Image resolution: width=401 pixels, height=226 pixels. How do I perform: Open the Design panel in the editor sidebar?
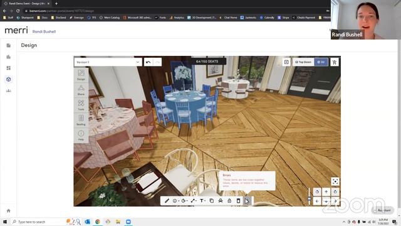tap(81, 75)
